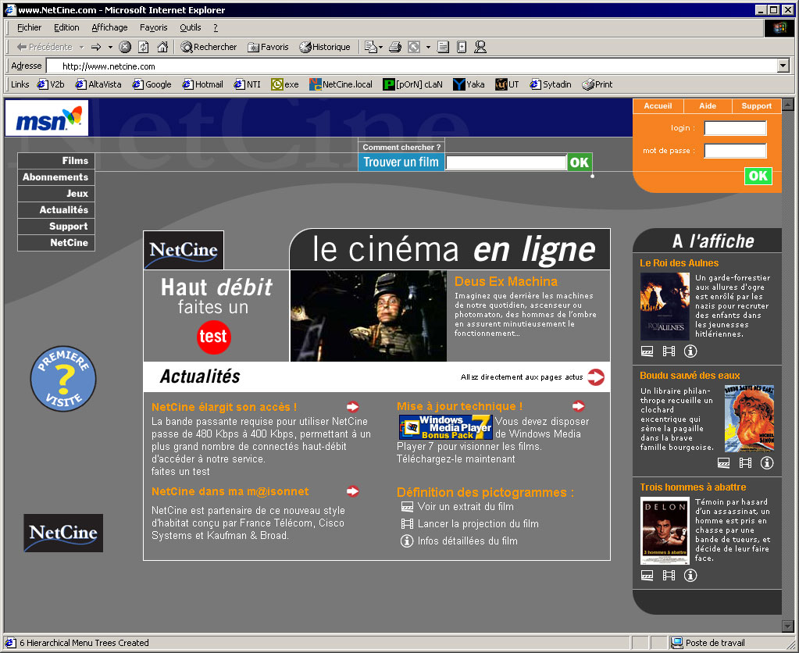Click in the login text field
This screenshot has width=799, height=653.
pyautogui.click(x=735, y=128)
